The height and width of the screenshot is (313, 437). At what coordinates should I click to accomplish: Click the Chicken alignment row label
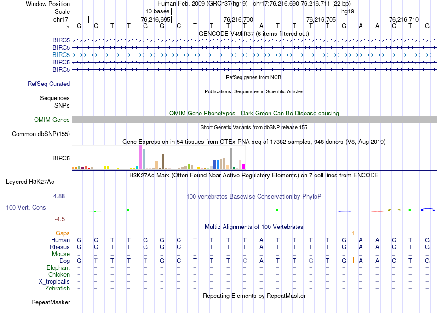59,274
